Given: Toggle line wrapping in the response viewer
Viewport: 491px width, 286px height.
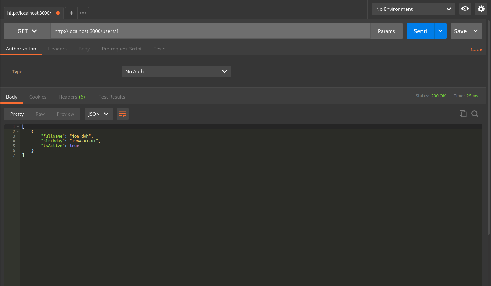Looking at the screenshot, I should pos(122,114).
